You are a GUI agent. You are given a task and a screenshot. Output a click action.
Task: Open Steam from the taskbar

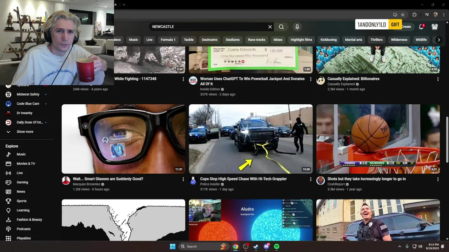(256, 246)
